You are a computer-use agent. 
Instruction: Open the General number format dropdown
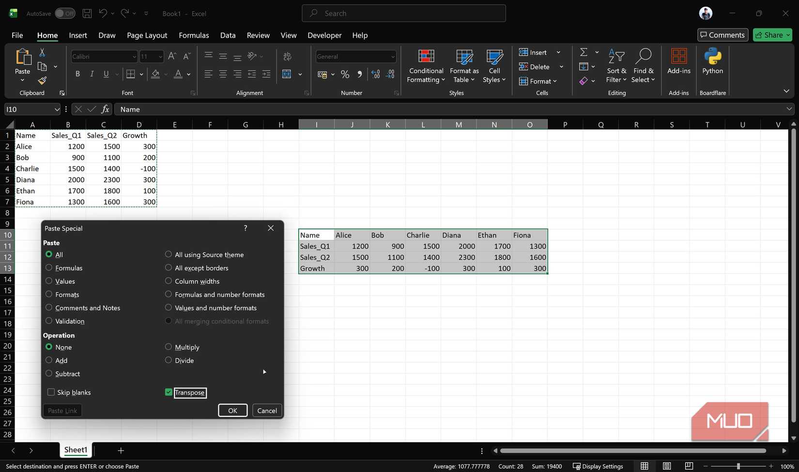393,57
